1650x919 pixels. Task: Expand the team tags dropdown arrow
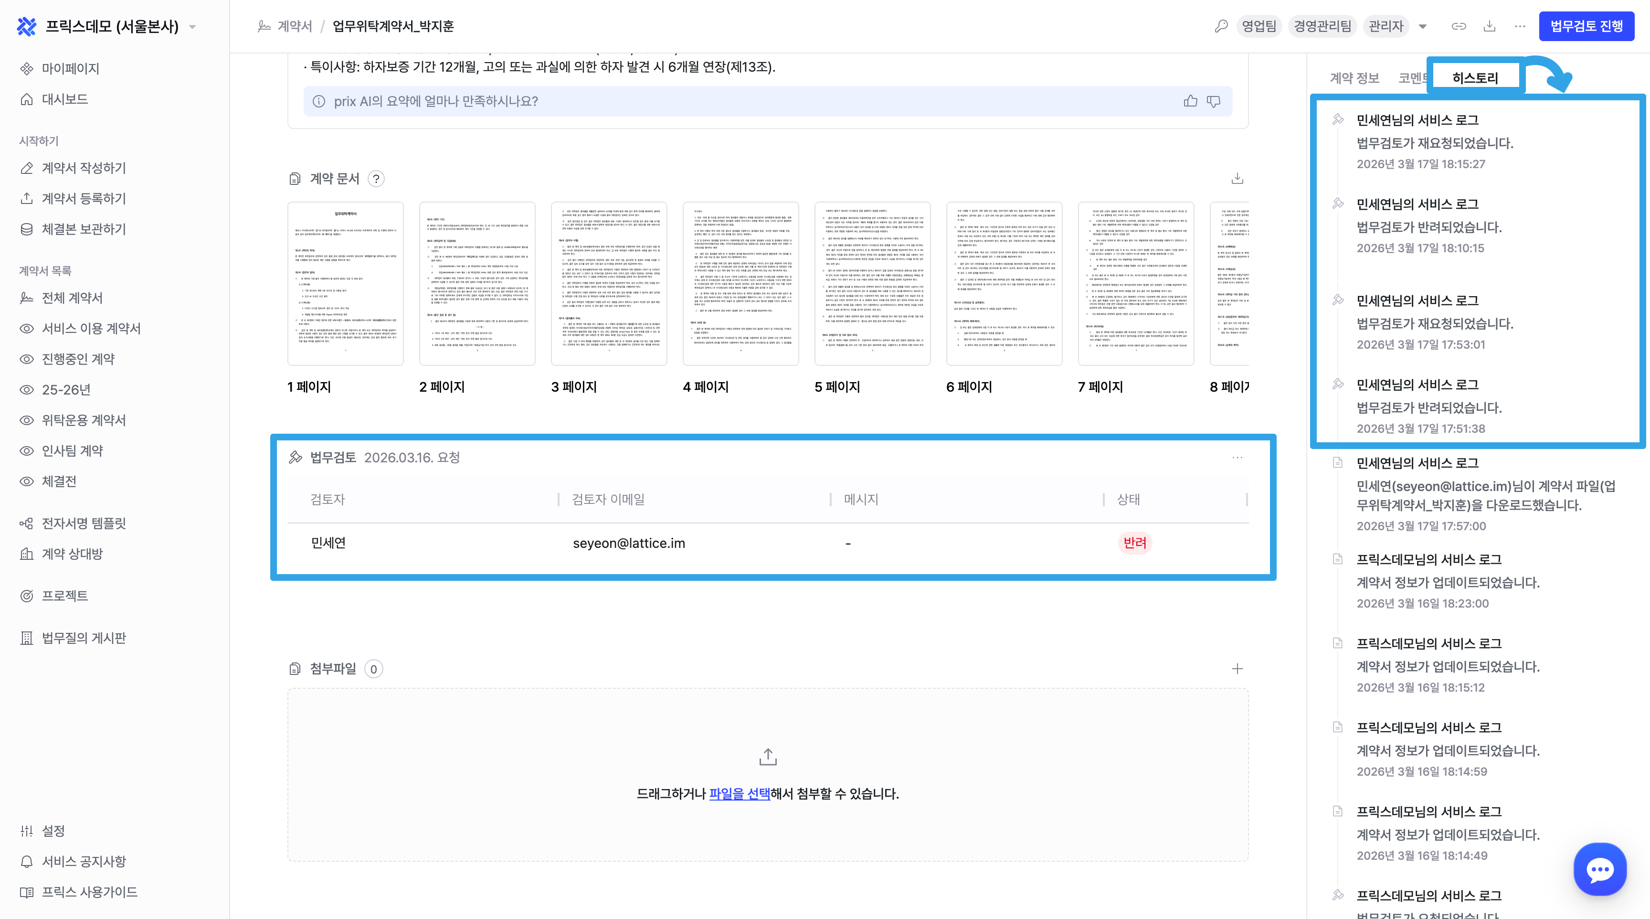pyautogui.click(x=1423, y=26)
